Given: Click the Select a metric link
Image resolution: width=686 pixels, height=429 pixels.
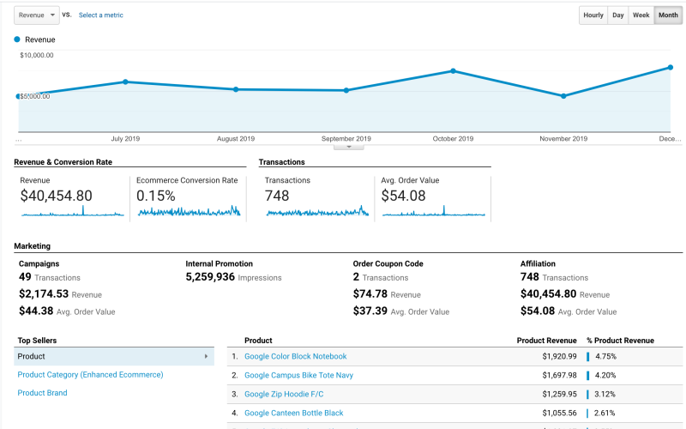Looking at the screenshot, I should (100, 15).
